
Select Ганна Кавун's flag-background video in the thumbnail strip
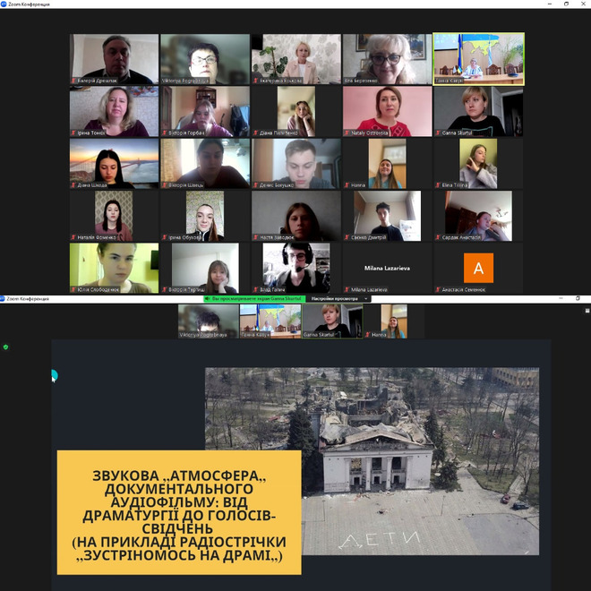270,321
